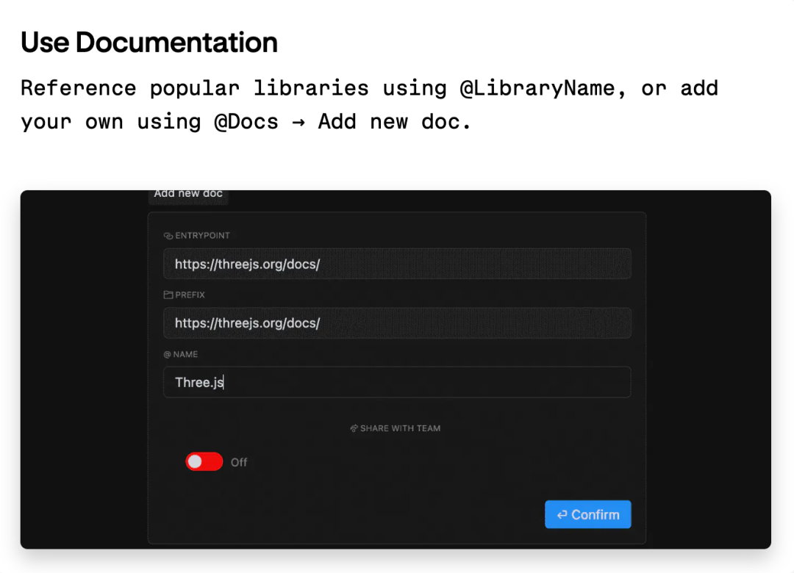Click the Use Documentation heading
This screenshot has height=573, width=794.
tap(149, 42)
